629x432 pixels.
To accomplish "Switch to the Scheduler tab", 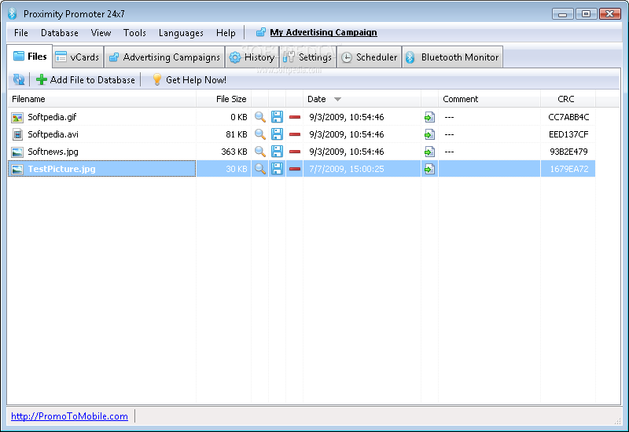I will 370,57.
